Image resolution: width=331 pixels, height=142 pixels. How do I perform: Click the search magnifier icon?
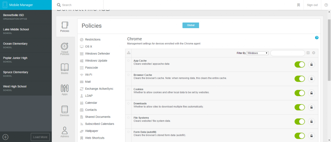point(59,5)
